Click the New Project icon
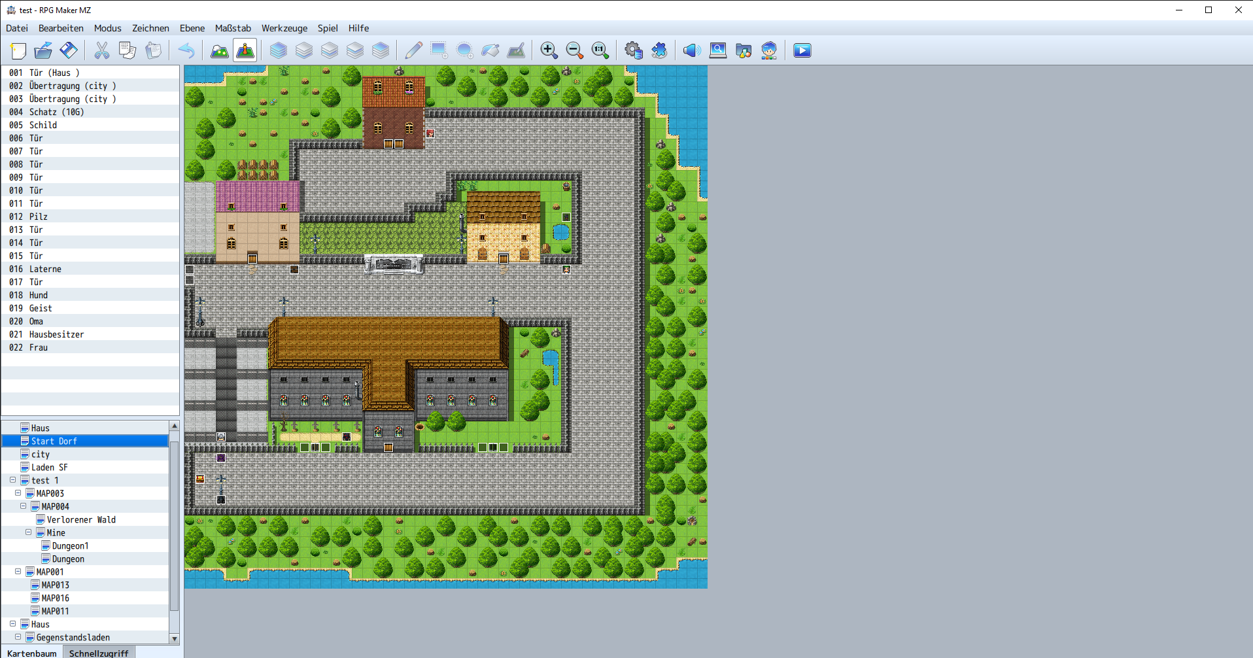Screen dimensions: 1253x658 [18, 50]
